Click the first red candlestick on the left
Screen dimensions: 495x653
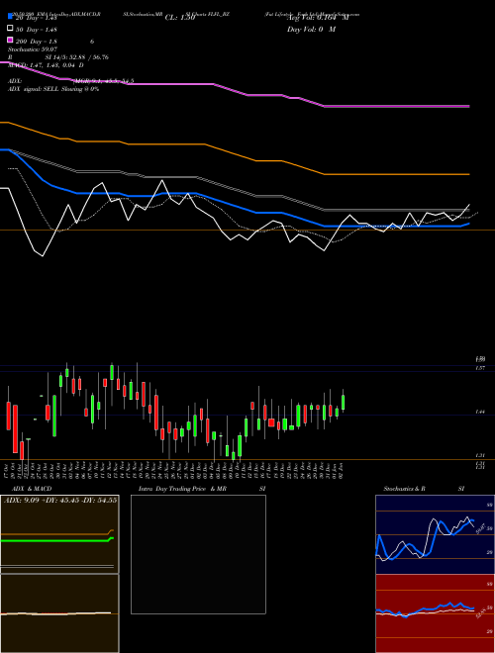(8, 416)
